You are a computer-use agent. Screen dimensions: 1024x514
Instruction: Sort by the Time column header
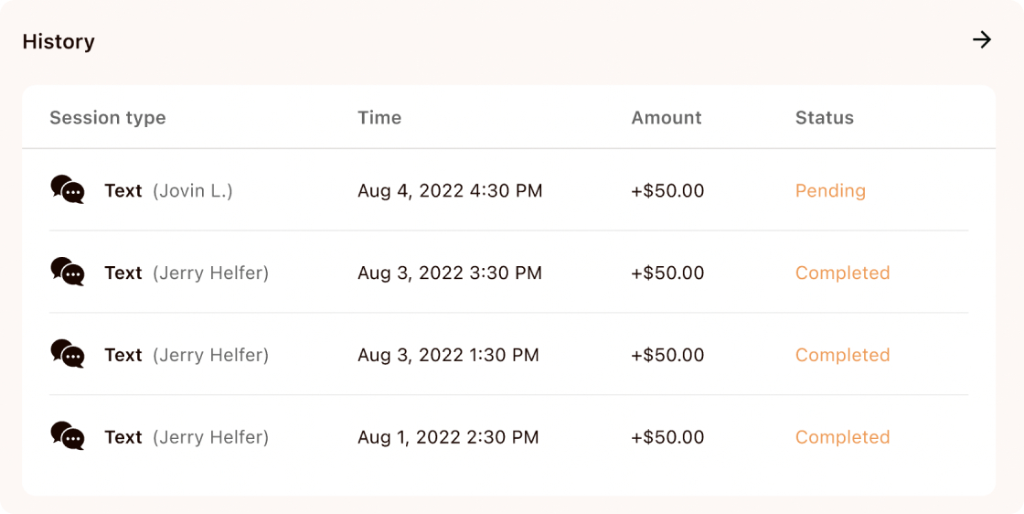pos(379,118)
